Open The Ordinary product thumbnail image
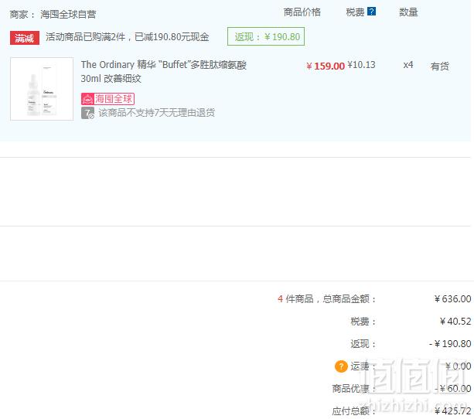 coord(42,89)
